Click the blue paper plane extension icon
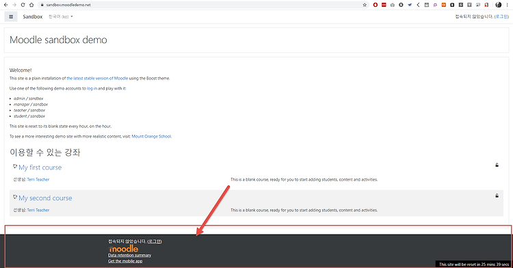Image resolution: width=513 pixels, height=268 pixels. 410,5
